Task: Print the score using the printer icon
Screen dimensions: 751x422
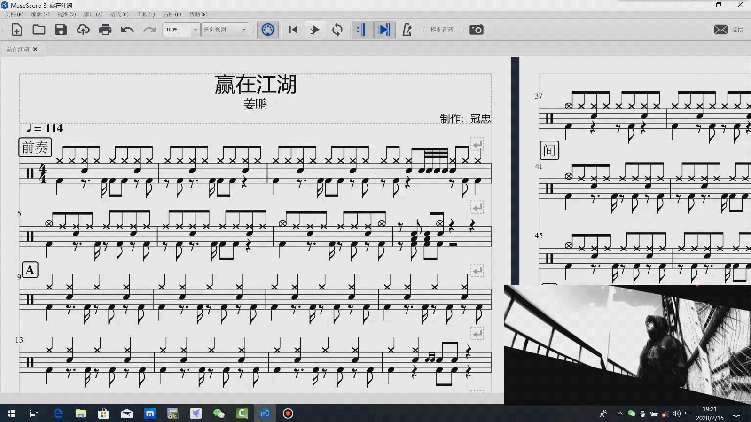Action: 105,30
